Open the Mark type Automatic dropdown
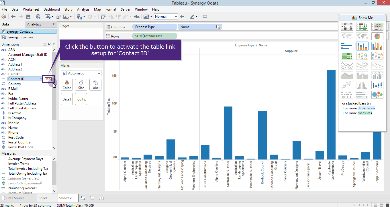 click(81, 73)
